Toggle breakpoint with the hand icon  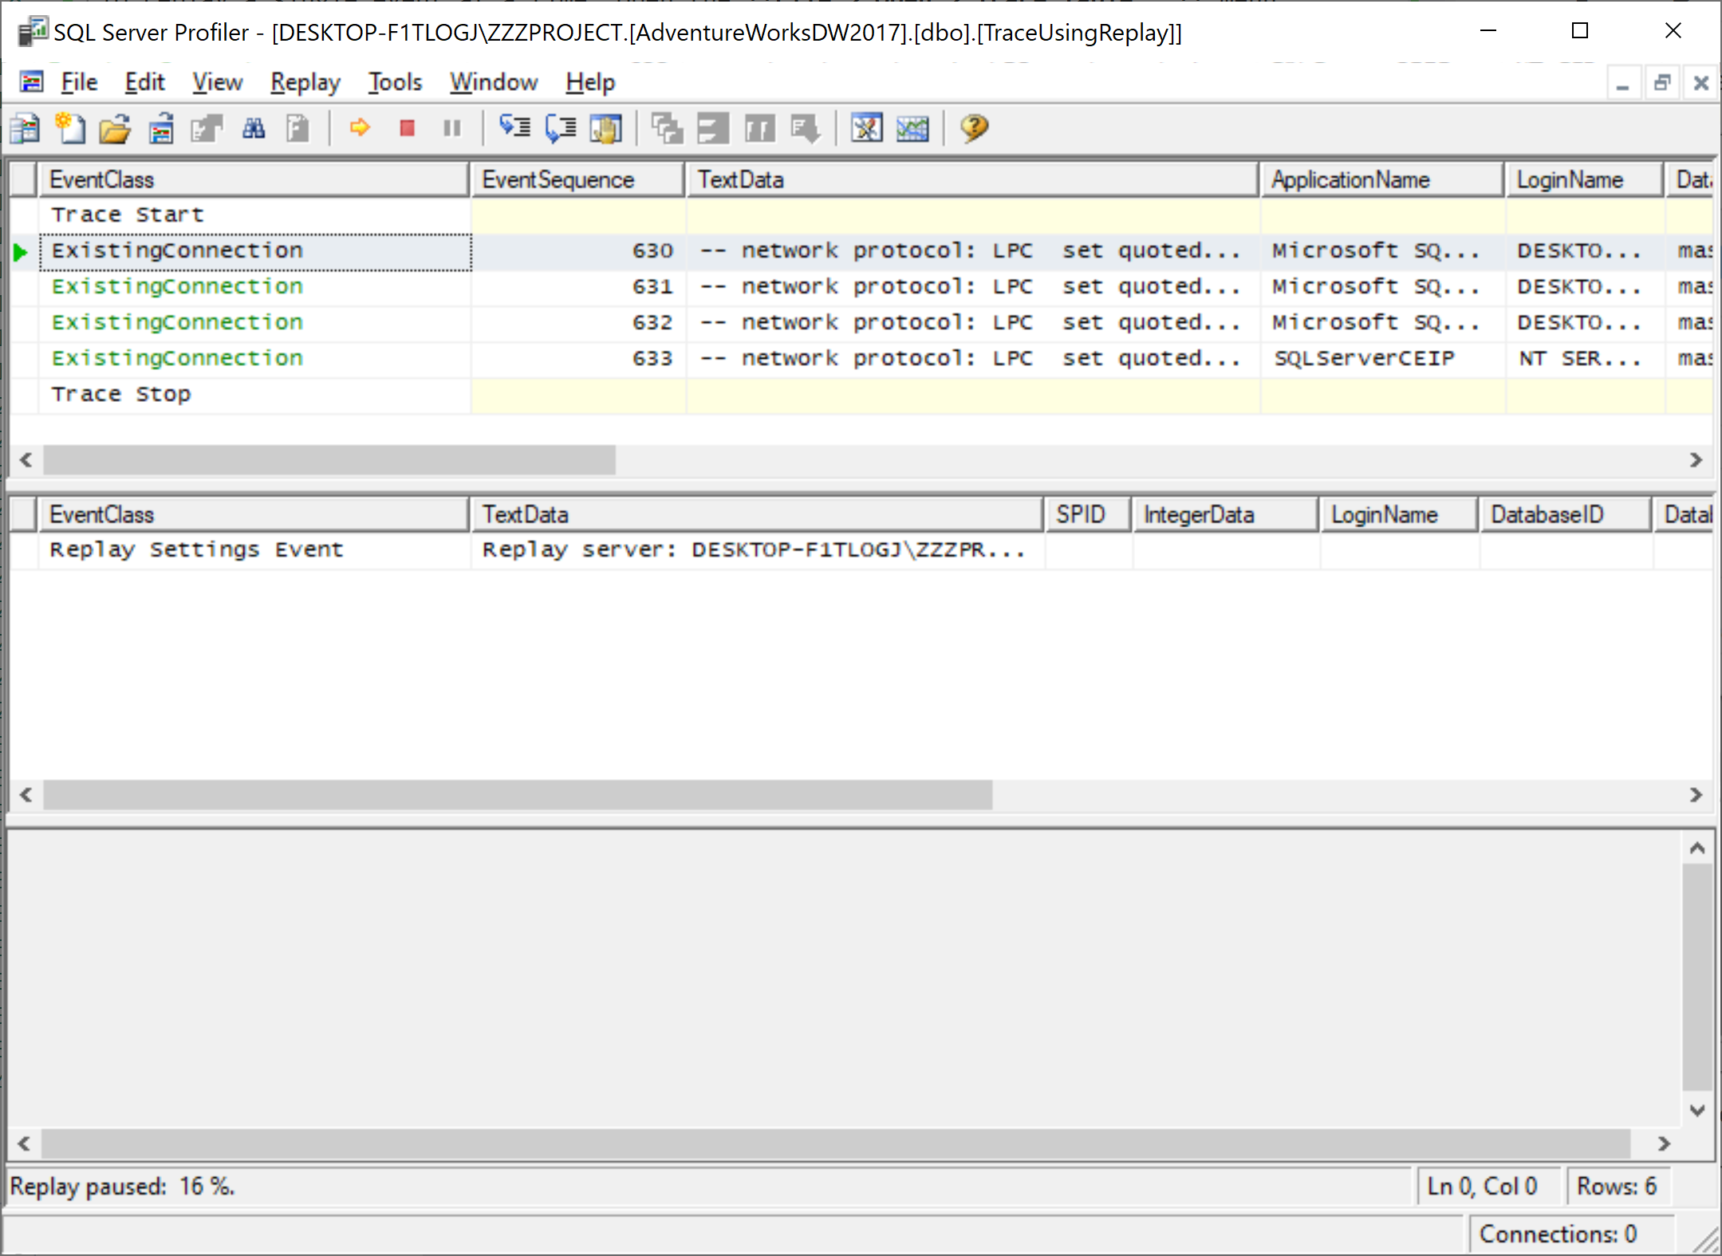point(606,128)
